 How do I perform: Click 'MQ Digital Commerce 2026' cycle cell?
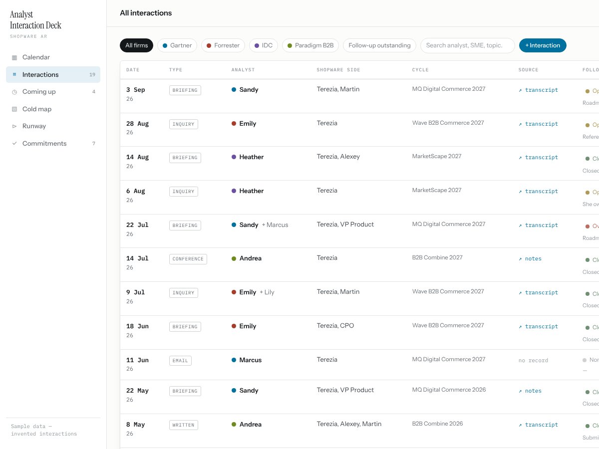pos(449,390)
